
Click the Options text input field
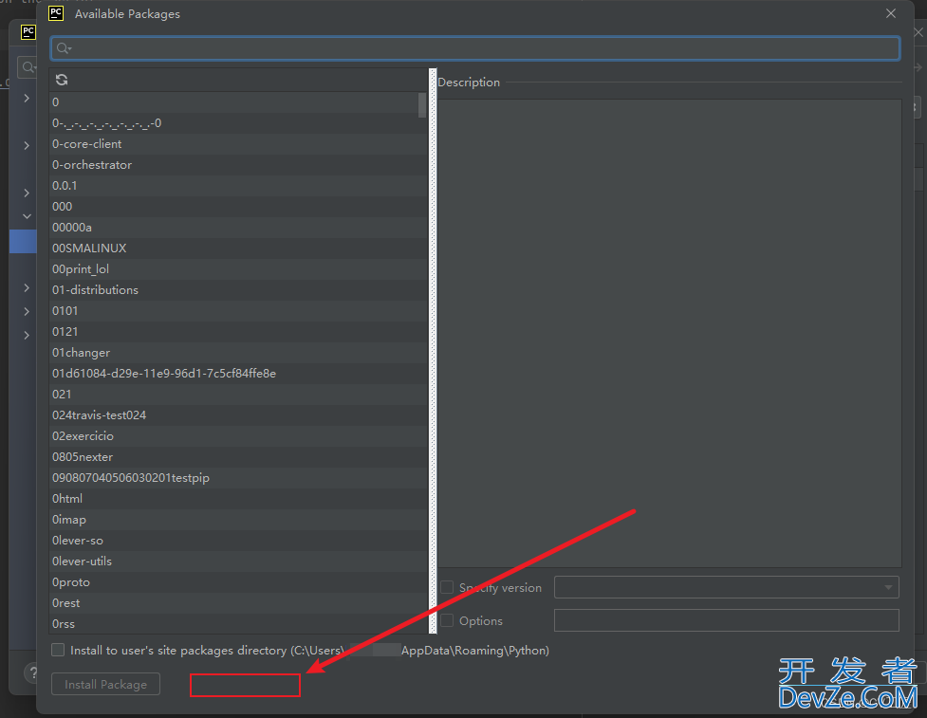point(726,620)
